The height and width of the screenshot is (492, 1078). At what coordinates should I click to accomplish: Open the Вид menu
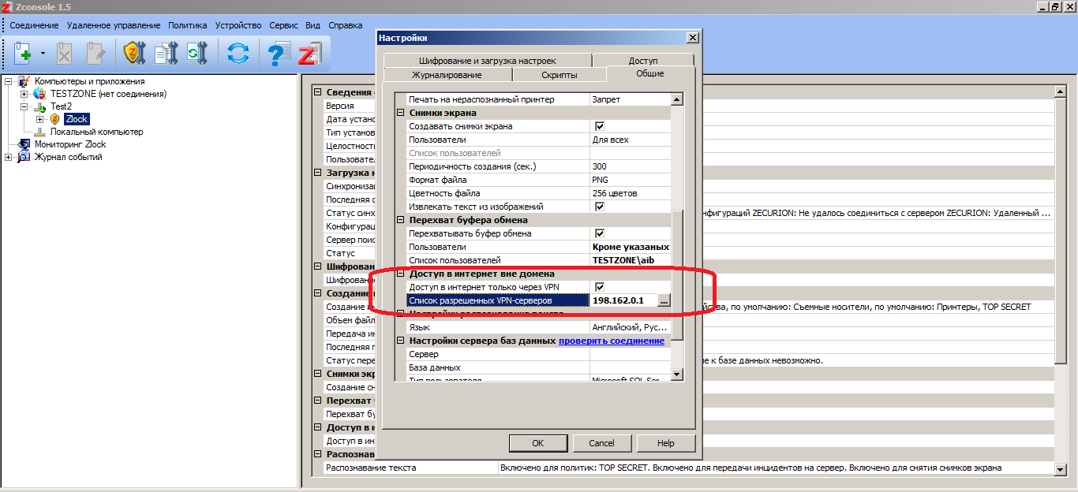(x=313, y=25)
